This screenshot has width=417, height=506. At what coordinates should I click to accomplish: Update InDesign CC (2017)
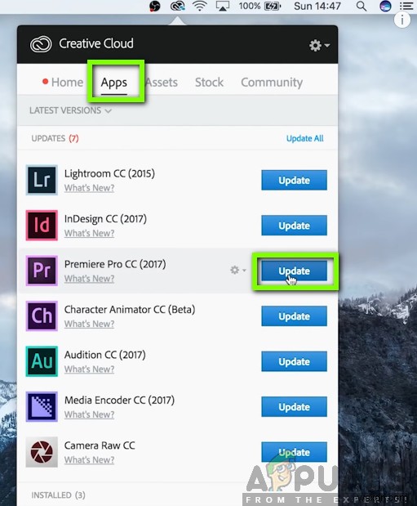(x=295, y=226)
